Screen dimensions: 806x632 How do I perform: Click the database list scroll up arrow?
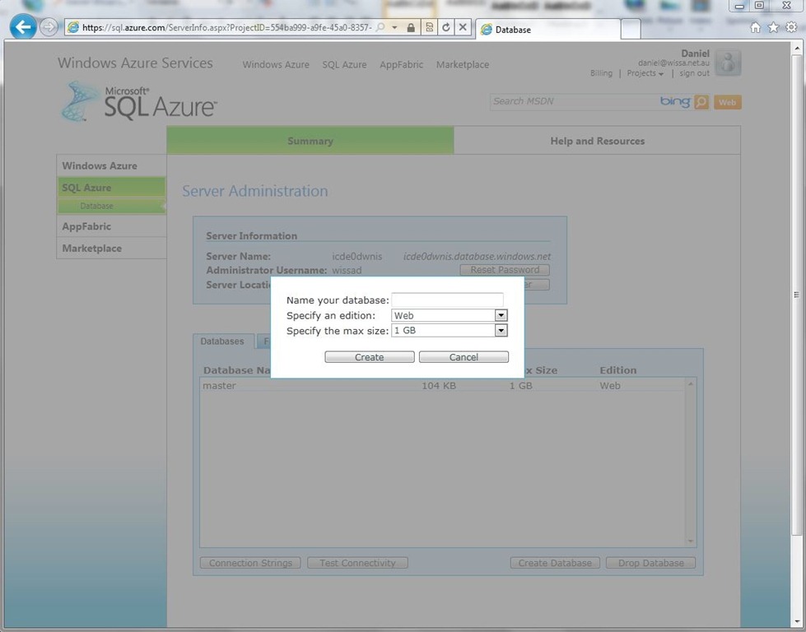coord(691,384)
